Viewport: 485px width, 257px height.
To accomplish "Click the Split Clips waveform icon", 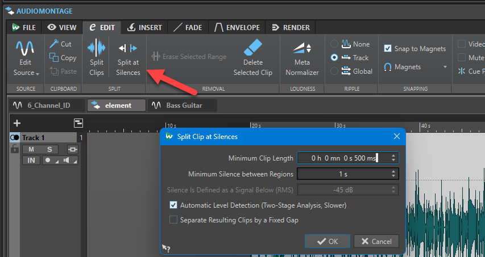I will [97, 48].
